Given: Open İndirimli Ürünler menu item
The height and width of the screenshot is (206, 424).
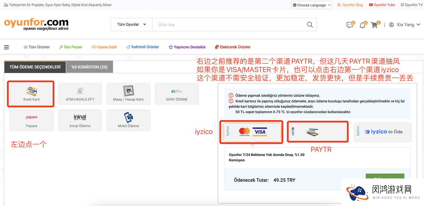Looking at the screenshot, I should click(143, 47).
